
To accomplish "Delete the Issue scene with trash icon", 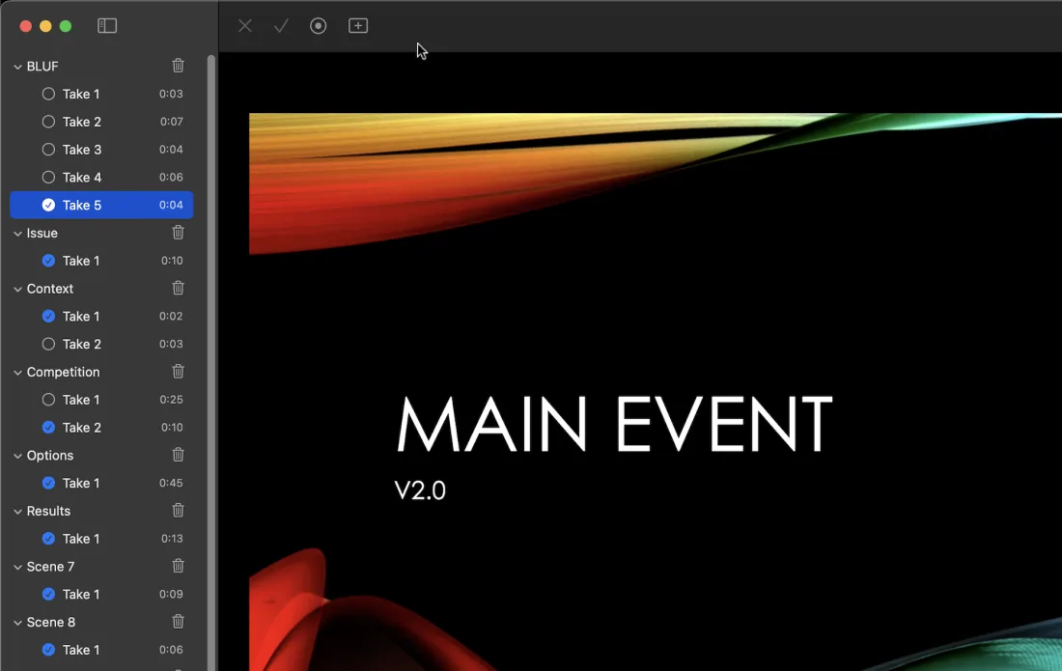I will [179, 233].
